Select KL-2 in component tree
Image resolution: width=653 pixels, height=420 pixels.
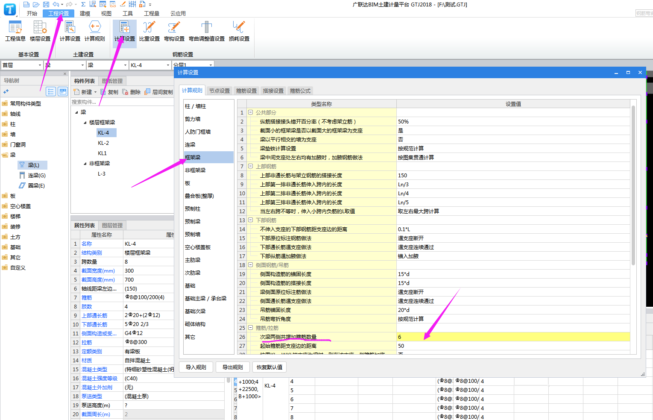pyautogui.click(x=103, y=143)
